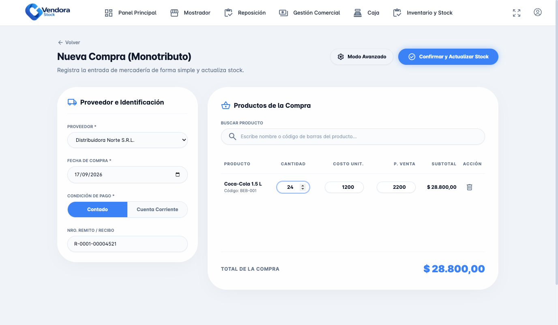The image size is (558, 325).
Task: Select Contado payment condition
Action: click(97, 210)
